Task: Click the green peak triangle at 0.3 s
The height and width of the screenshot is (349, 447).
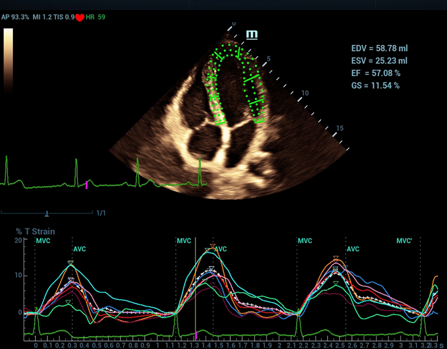Action: click(x=68, y=302)
